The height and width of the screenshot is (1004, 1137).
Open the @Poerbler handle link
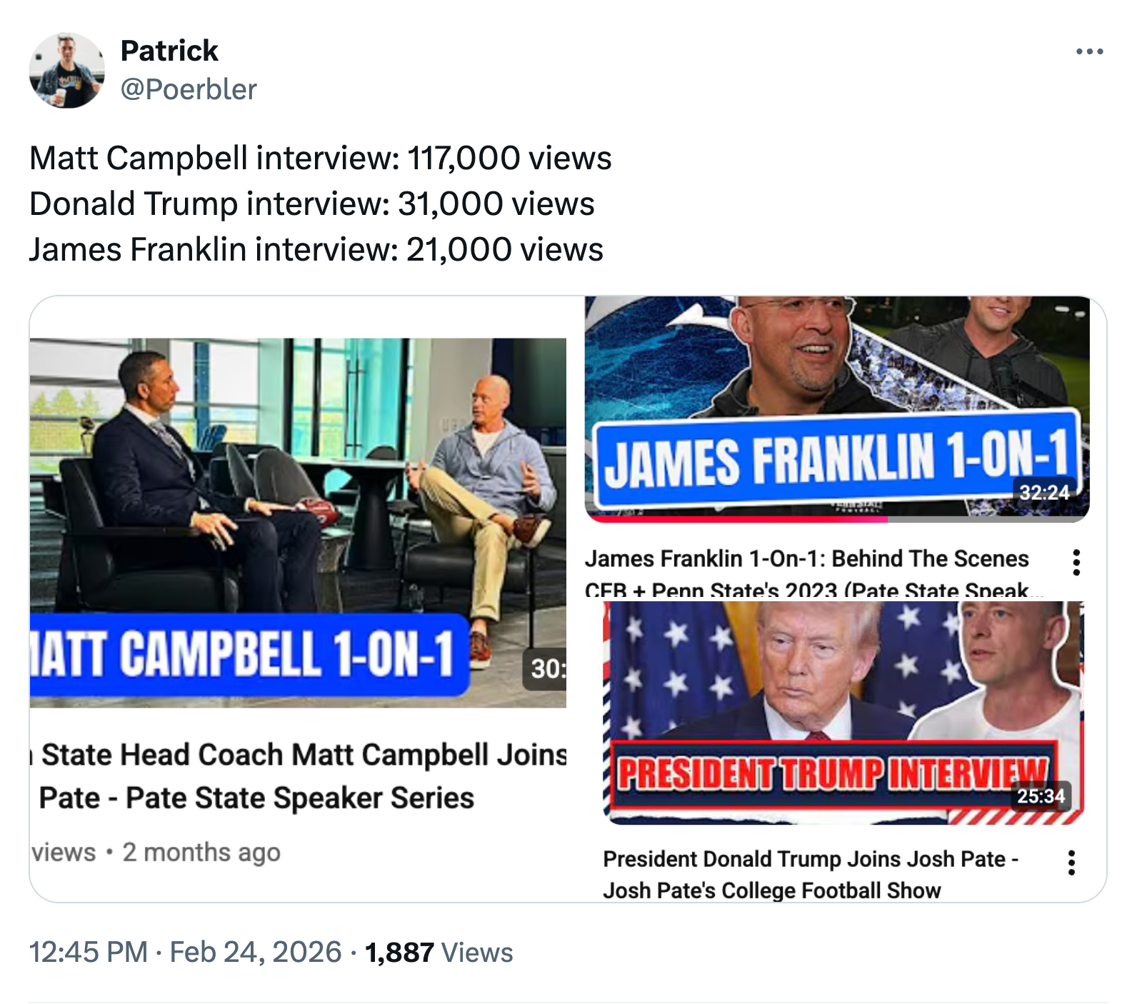click(x=189, y=89)
